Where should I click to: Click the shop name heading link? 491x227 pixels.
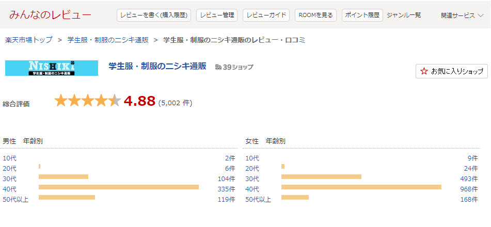[x=157, y=66]
